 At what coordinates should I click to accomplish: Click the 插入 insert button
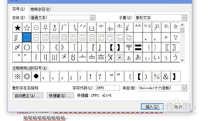152,106
